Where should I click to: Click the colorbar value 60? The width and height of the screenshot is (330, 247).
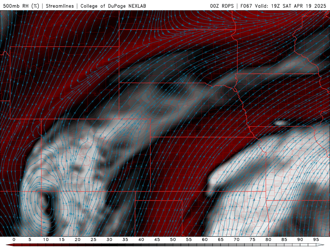click(x=205, y=240)
